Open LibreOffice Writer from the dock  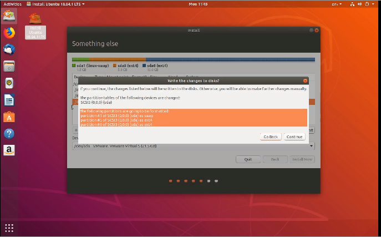(x=9, y=100)
